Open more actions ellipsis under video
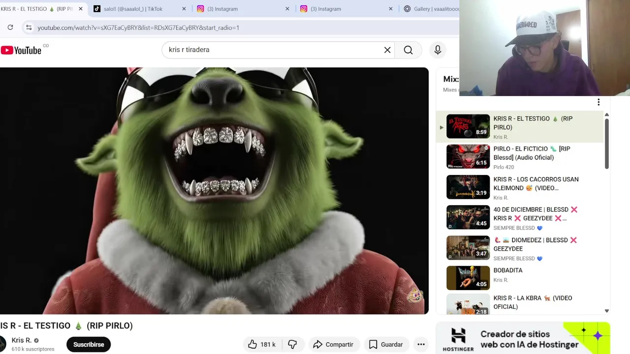 421,344
